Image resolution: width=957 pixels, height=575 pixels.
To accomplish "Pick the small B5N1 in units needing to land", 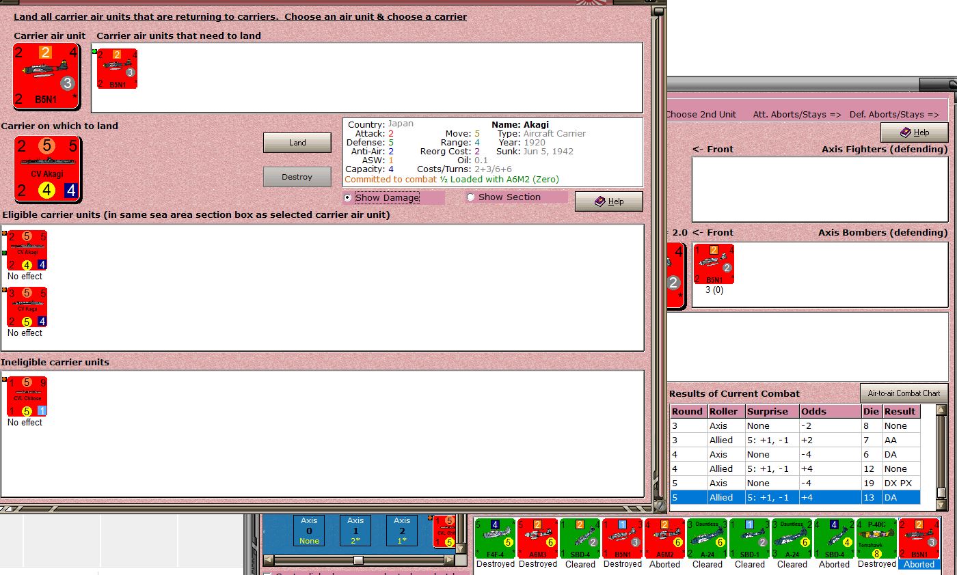I will (x=116, y=68).
